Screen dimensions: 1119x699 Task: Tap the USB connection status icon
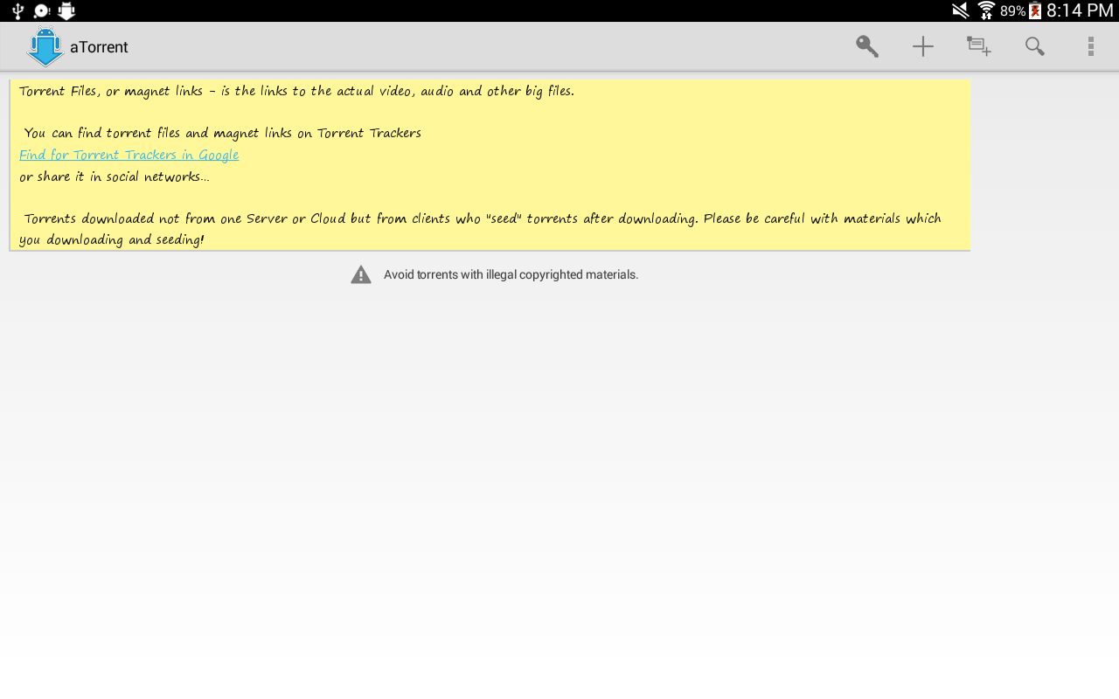(x=17, y=10)
